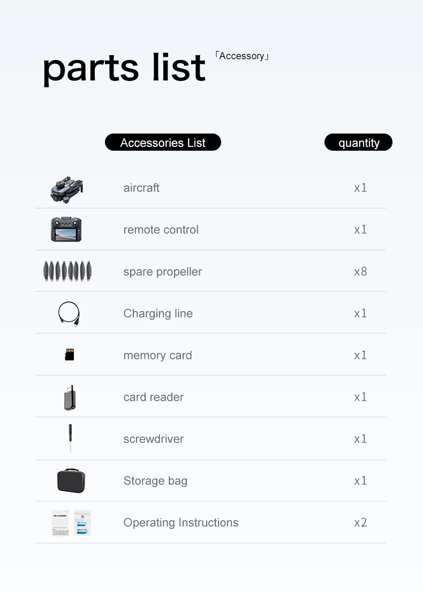Select the 'Charging line' label
Screen dimensions: 423x591
click(x=158, y=313)
